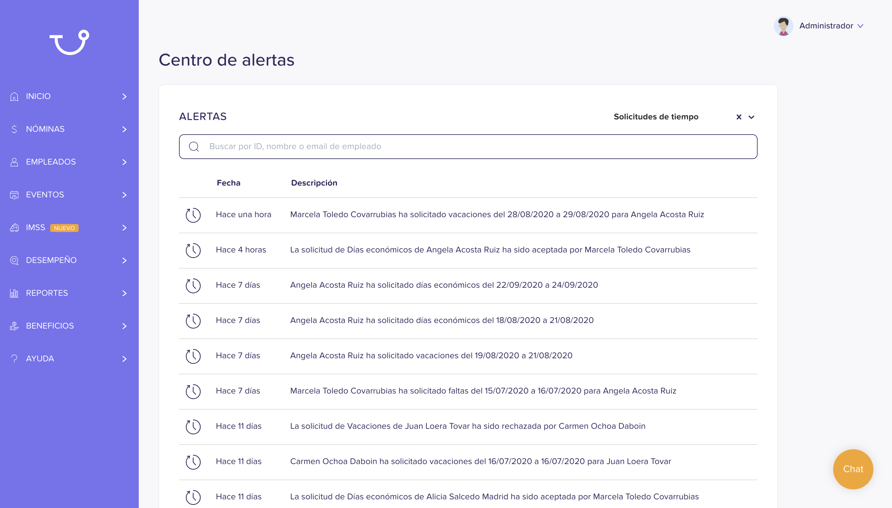The image size is (892, 508).
Task: Click the Descripción column header
Action: click(x=314, y=183)
